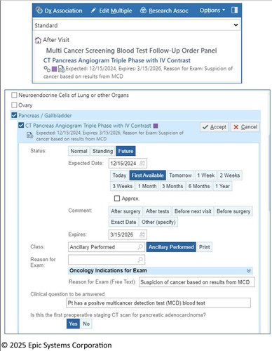This screenshot has height=351, width=272.
Task: Select Ancillary Performed class button
Action: click(x=171, y=247)
